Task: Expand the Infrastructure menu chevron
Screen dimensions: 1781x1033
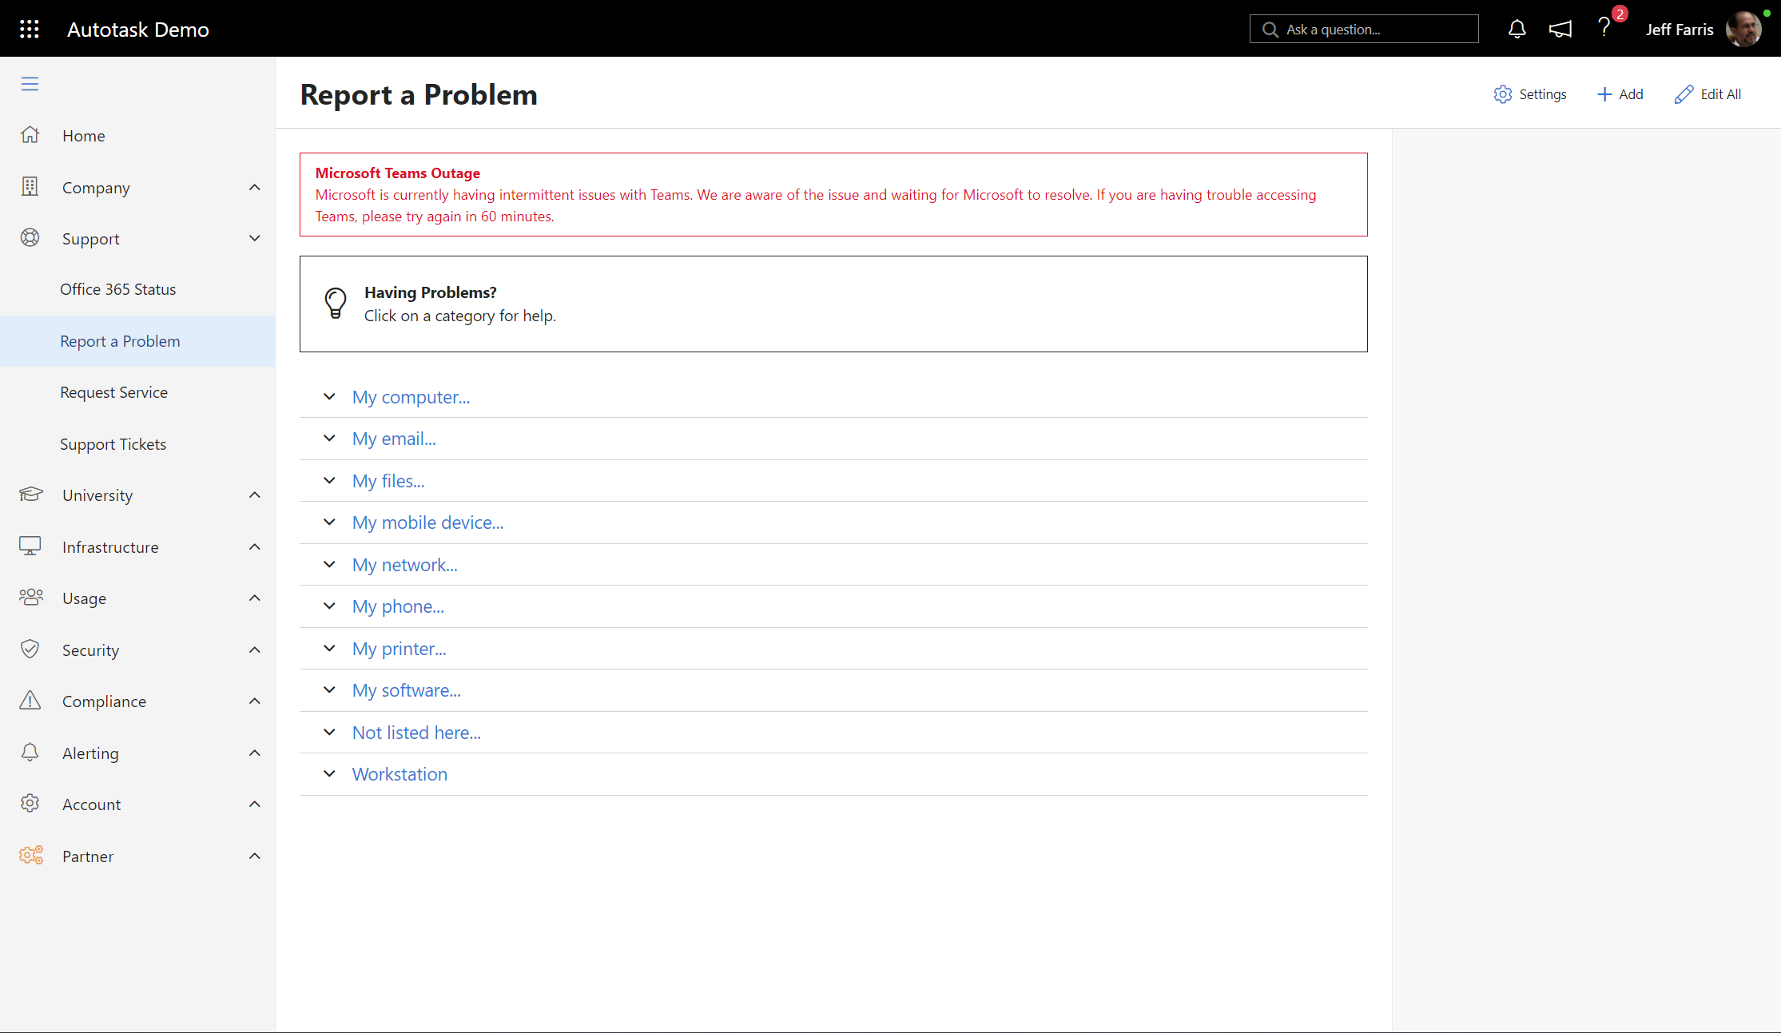Action: tap(255, 546)
